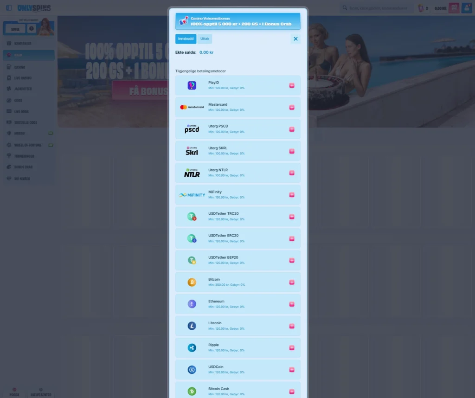Click the Bitcoin coin icon
The width and height of the screenshot is (475, 398).
pyautogui.click(x=192, y=282)
